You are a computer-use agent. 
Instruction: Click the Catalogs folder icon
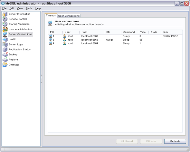click(x=5, y=65)
